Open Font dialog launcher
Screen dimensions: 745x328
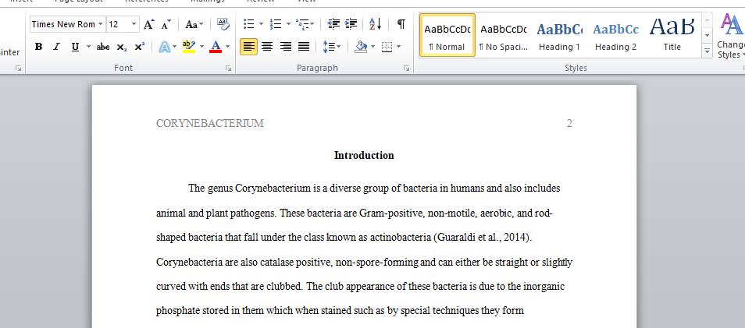click(x=229, y=69)
